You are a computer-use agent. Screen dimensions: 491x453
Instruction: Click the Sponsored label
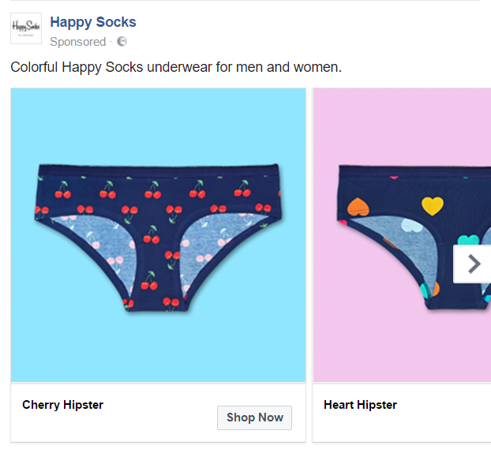click(x=78, y=42)
